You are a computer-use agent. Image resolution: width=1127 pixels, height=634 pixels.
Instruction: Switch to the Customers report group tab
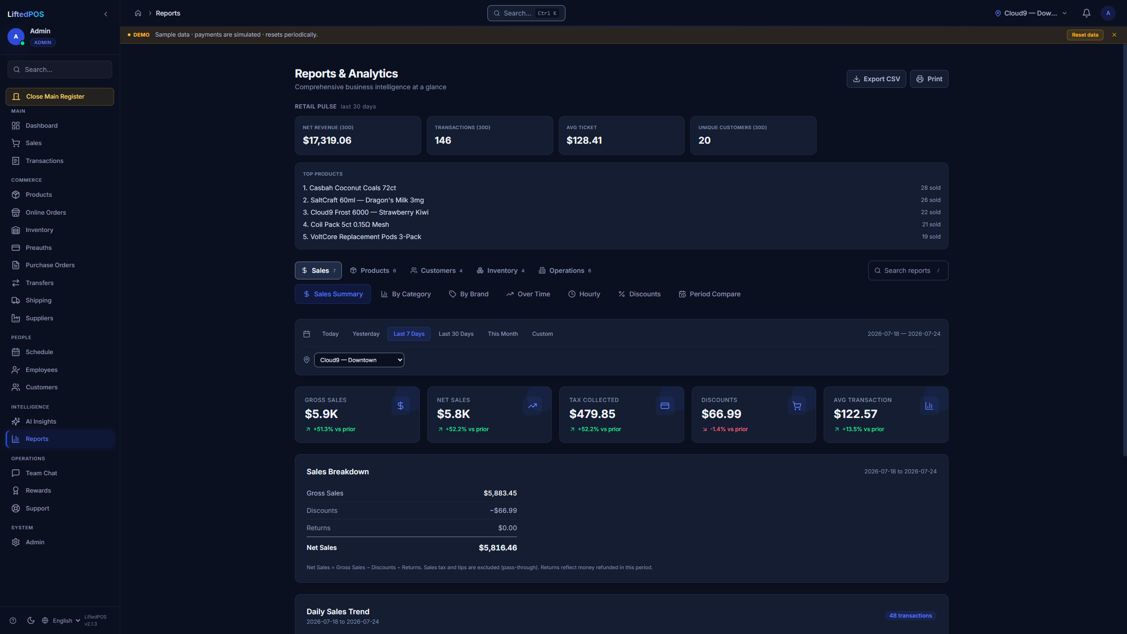click(436, 271)
